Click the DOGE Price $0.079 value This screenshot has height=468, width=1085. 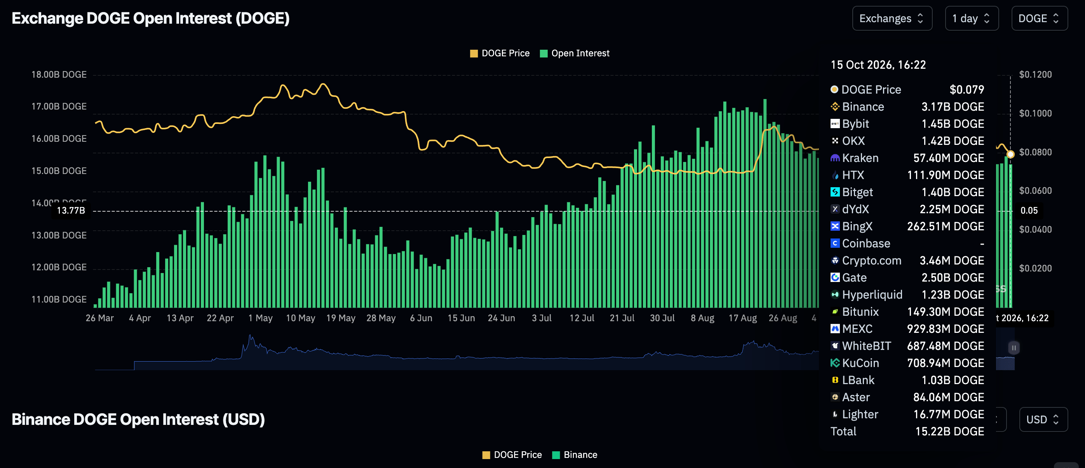pyautogui.click(x=967, y=89)
